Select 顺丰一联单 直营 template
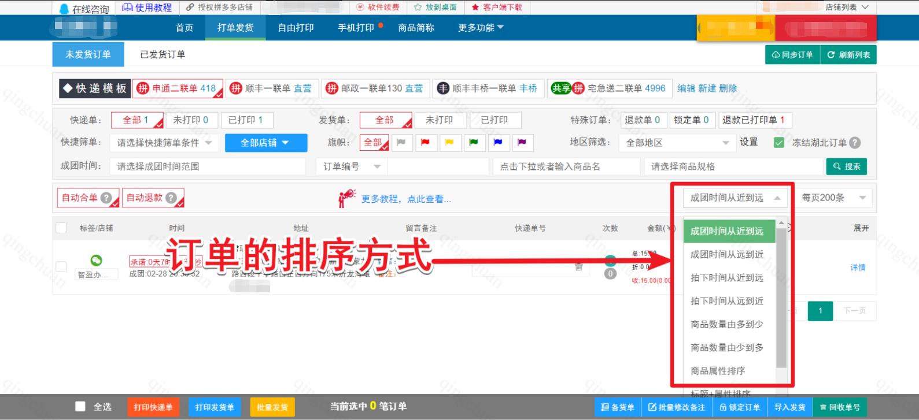919x420 pixels. (271, 88)
